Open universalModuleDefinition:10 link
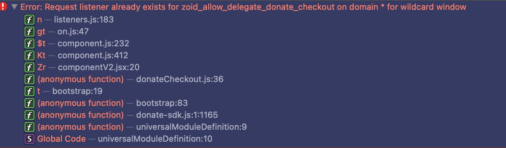 [x=155, y=139]
